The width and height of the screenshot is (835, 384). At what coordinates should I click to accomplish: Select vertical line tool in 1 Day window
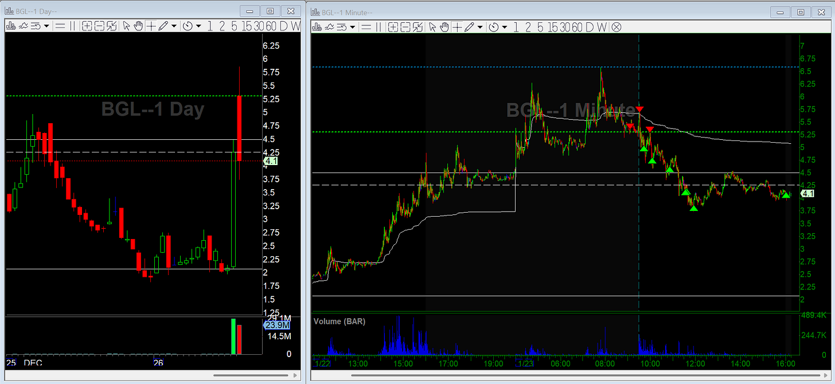(x=72, y=26)
